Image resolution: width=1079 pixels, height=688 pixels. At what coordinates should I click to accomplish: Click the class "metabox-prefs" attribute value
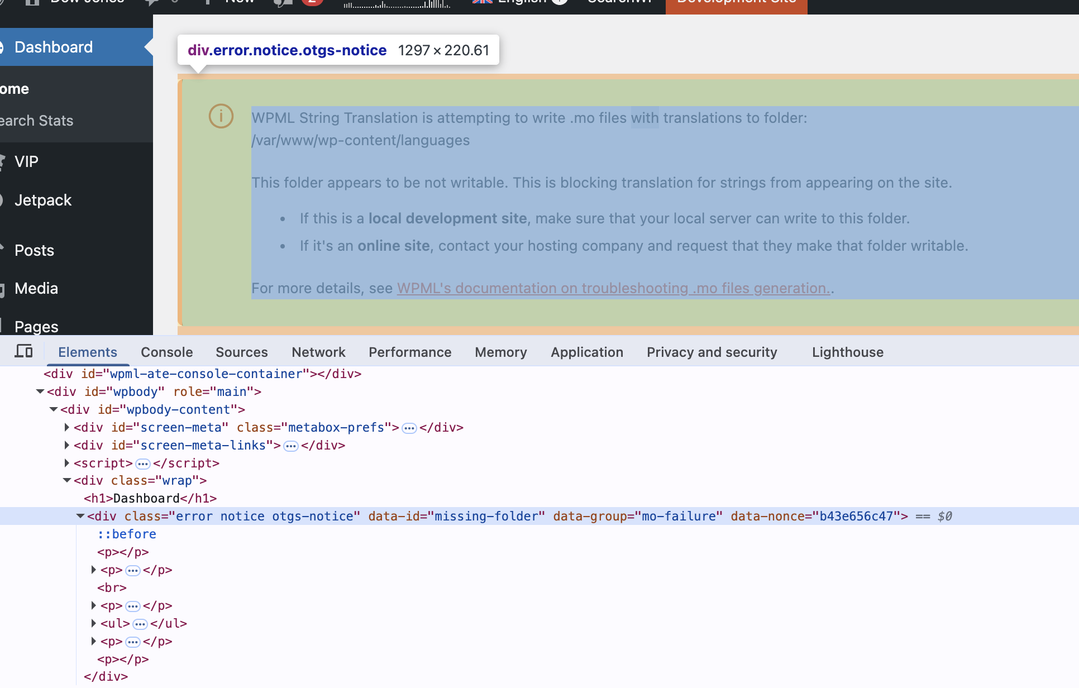tap(336, 427)
